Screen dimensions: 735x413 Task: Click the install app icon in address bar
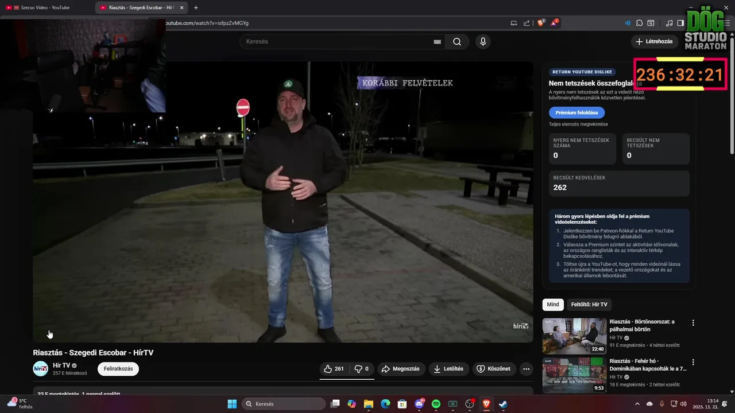514,23
